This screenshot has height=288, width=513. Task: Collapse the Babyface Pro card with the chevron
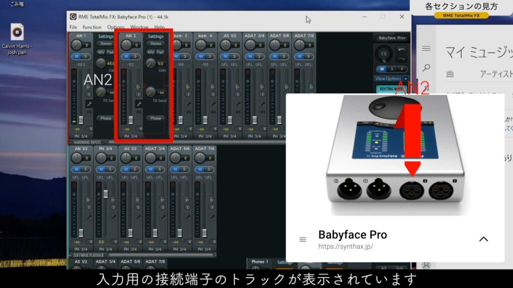click(483, 239)
